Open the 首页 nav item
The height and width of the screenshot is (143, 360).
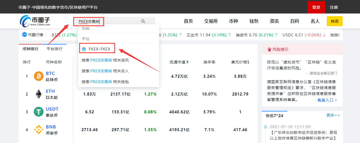pos(188,21)
